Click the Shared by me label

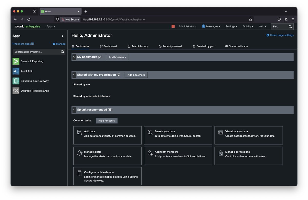tap(82, 84)
